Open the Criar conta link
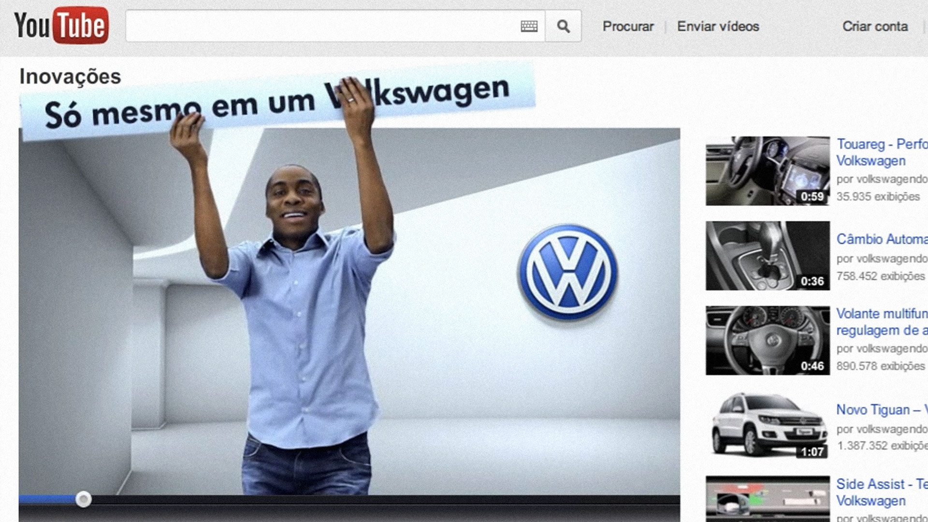The image size is (928, 522). coord(875,27)
